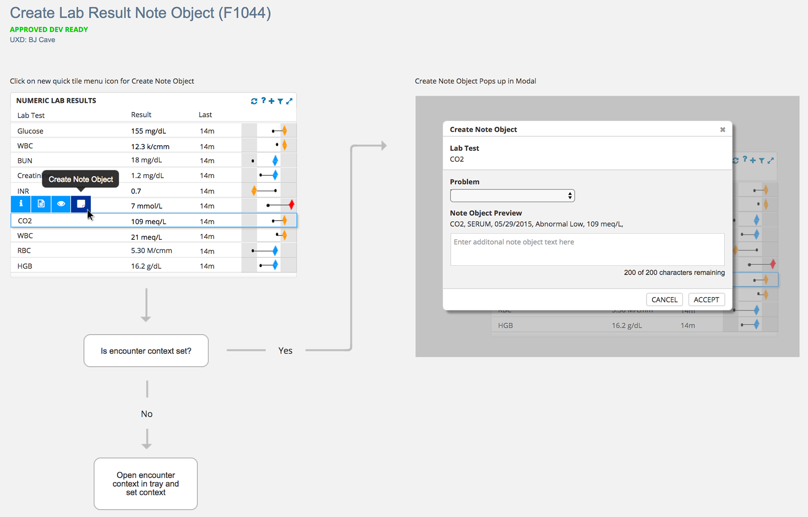808x517 pixels.
Task: Open the document details quick-menu icon
Action: (x=41, y=204)
